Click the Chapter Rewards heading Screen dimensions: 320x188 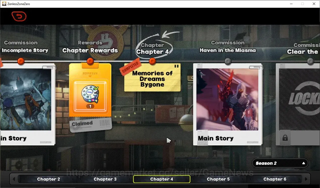(x=90, y=50)
